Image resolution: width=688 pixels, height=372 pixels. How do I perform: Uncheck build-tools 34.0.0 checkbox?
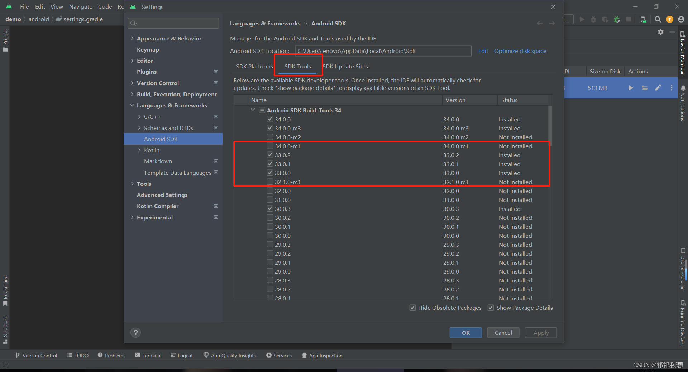pos(270,119)
